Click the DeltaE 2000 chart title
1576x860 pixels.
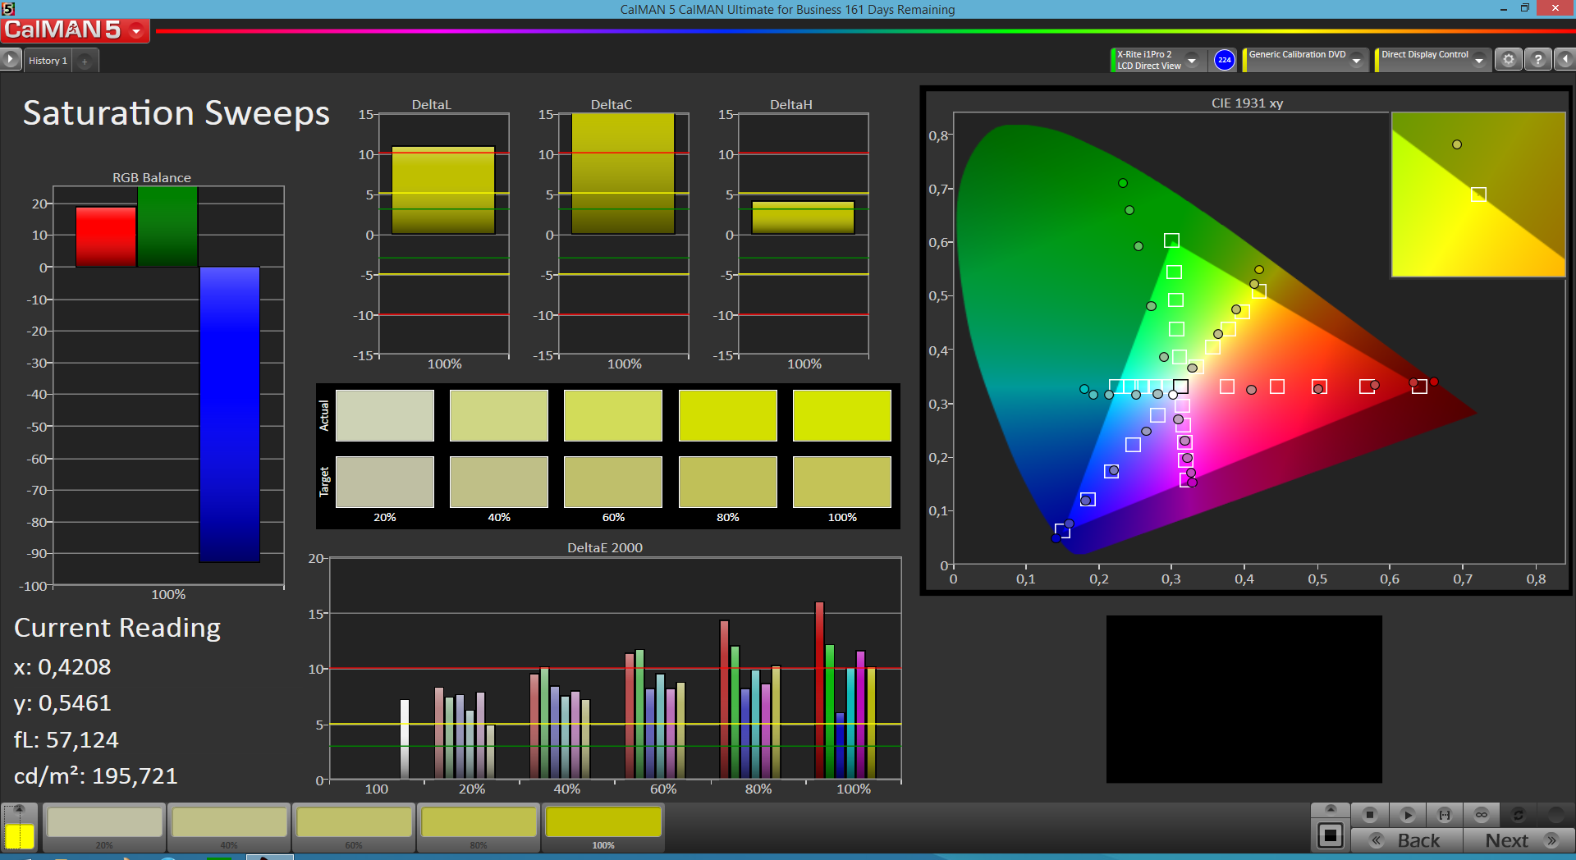605,547
